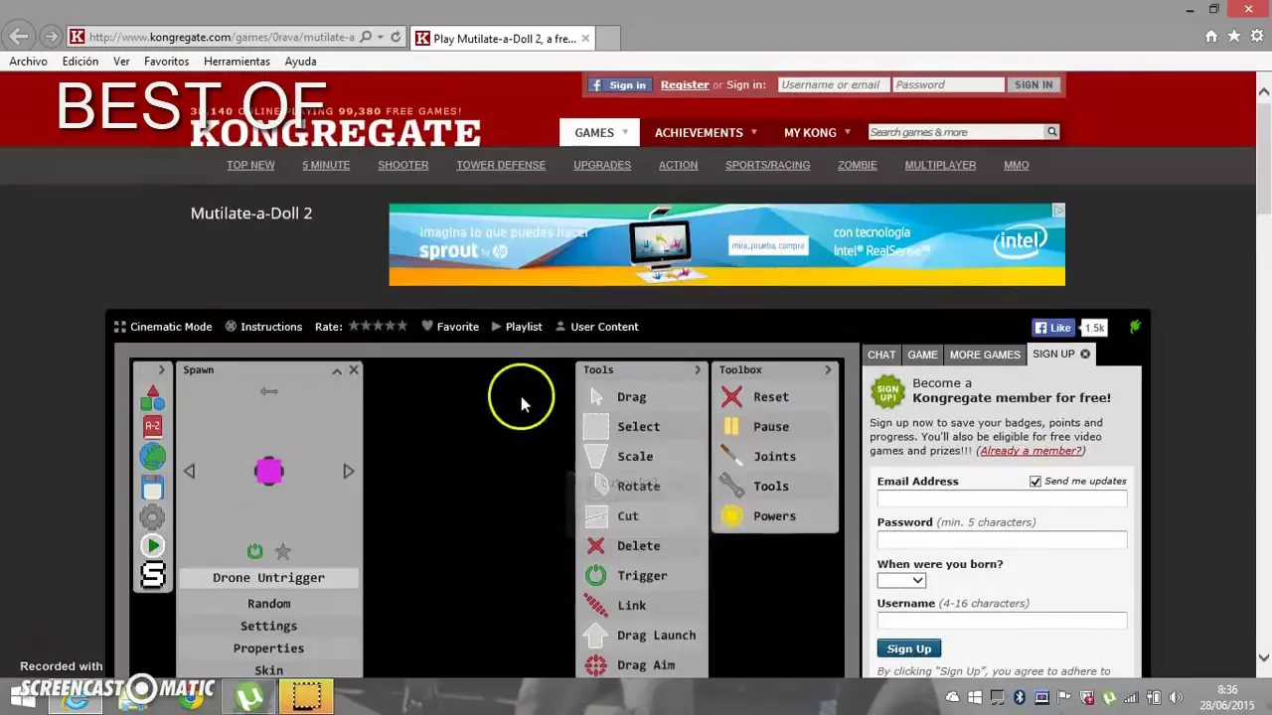This screenshot has width=1272, height=715.
Task: Open the game Instructions
Action: click(263, 327)
